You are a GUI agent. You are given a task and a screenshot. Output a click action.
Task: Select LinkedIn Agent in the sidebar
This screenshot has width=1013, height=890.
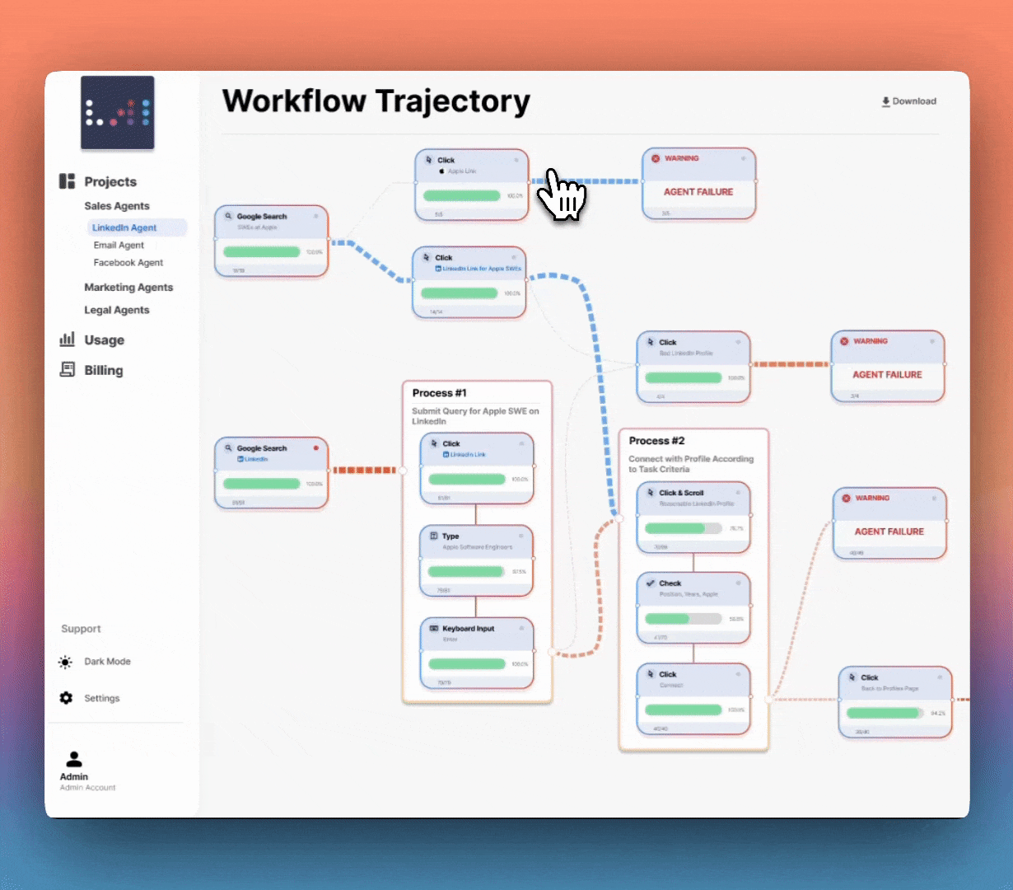click(124, 227)
